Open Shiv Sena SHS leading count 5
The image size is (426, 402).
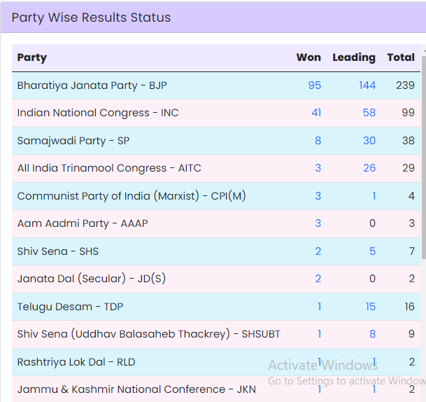(372, 251)
